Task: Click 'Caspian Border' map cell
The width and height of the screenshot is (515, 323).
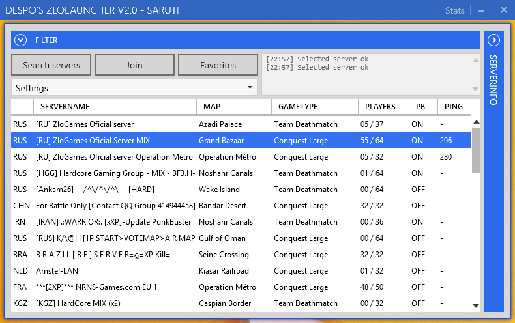Action: click(225, 303)
